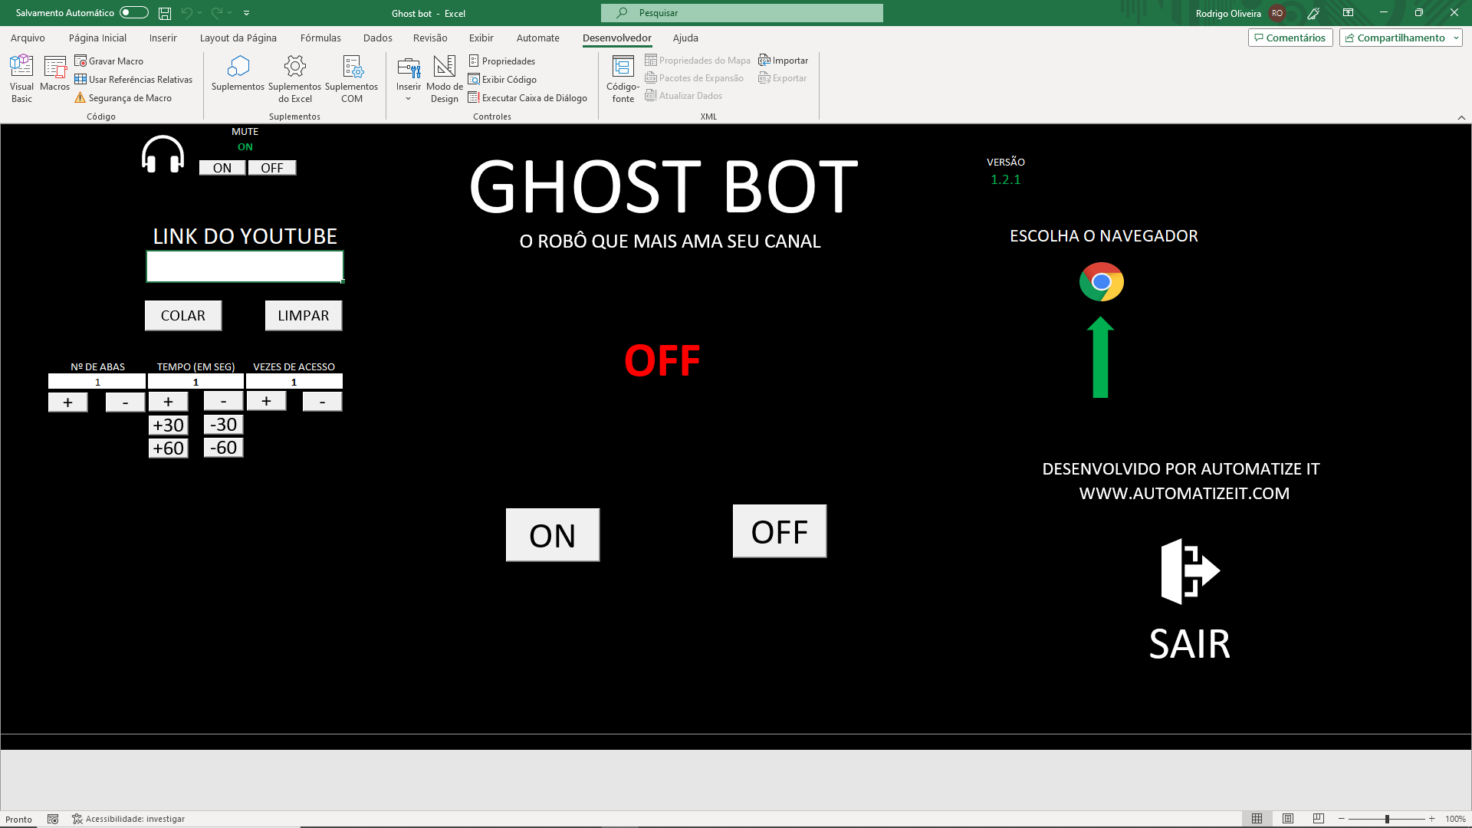This screenshot has height=828, width=1472.
Task: Turn mute OFF with small OFF button
Action: [x=272, y=168]
